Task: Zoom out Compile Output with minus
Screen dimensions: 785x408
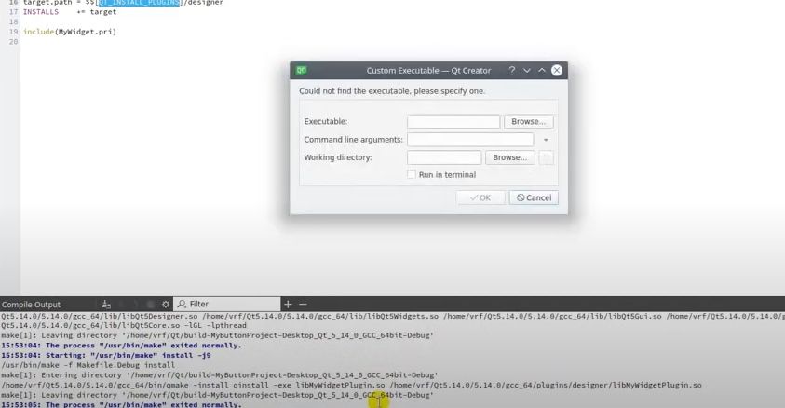Action: (x=303, y=304)
